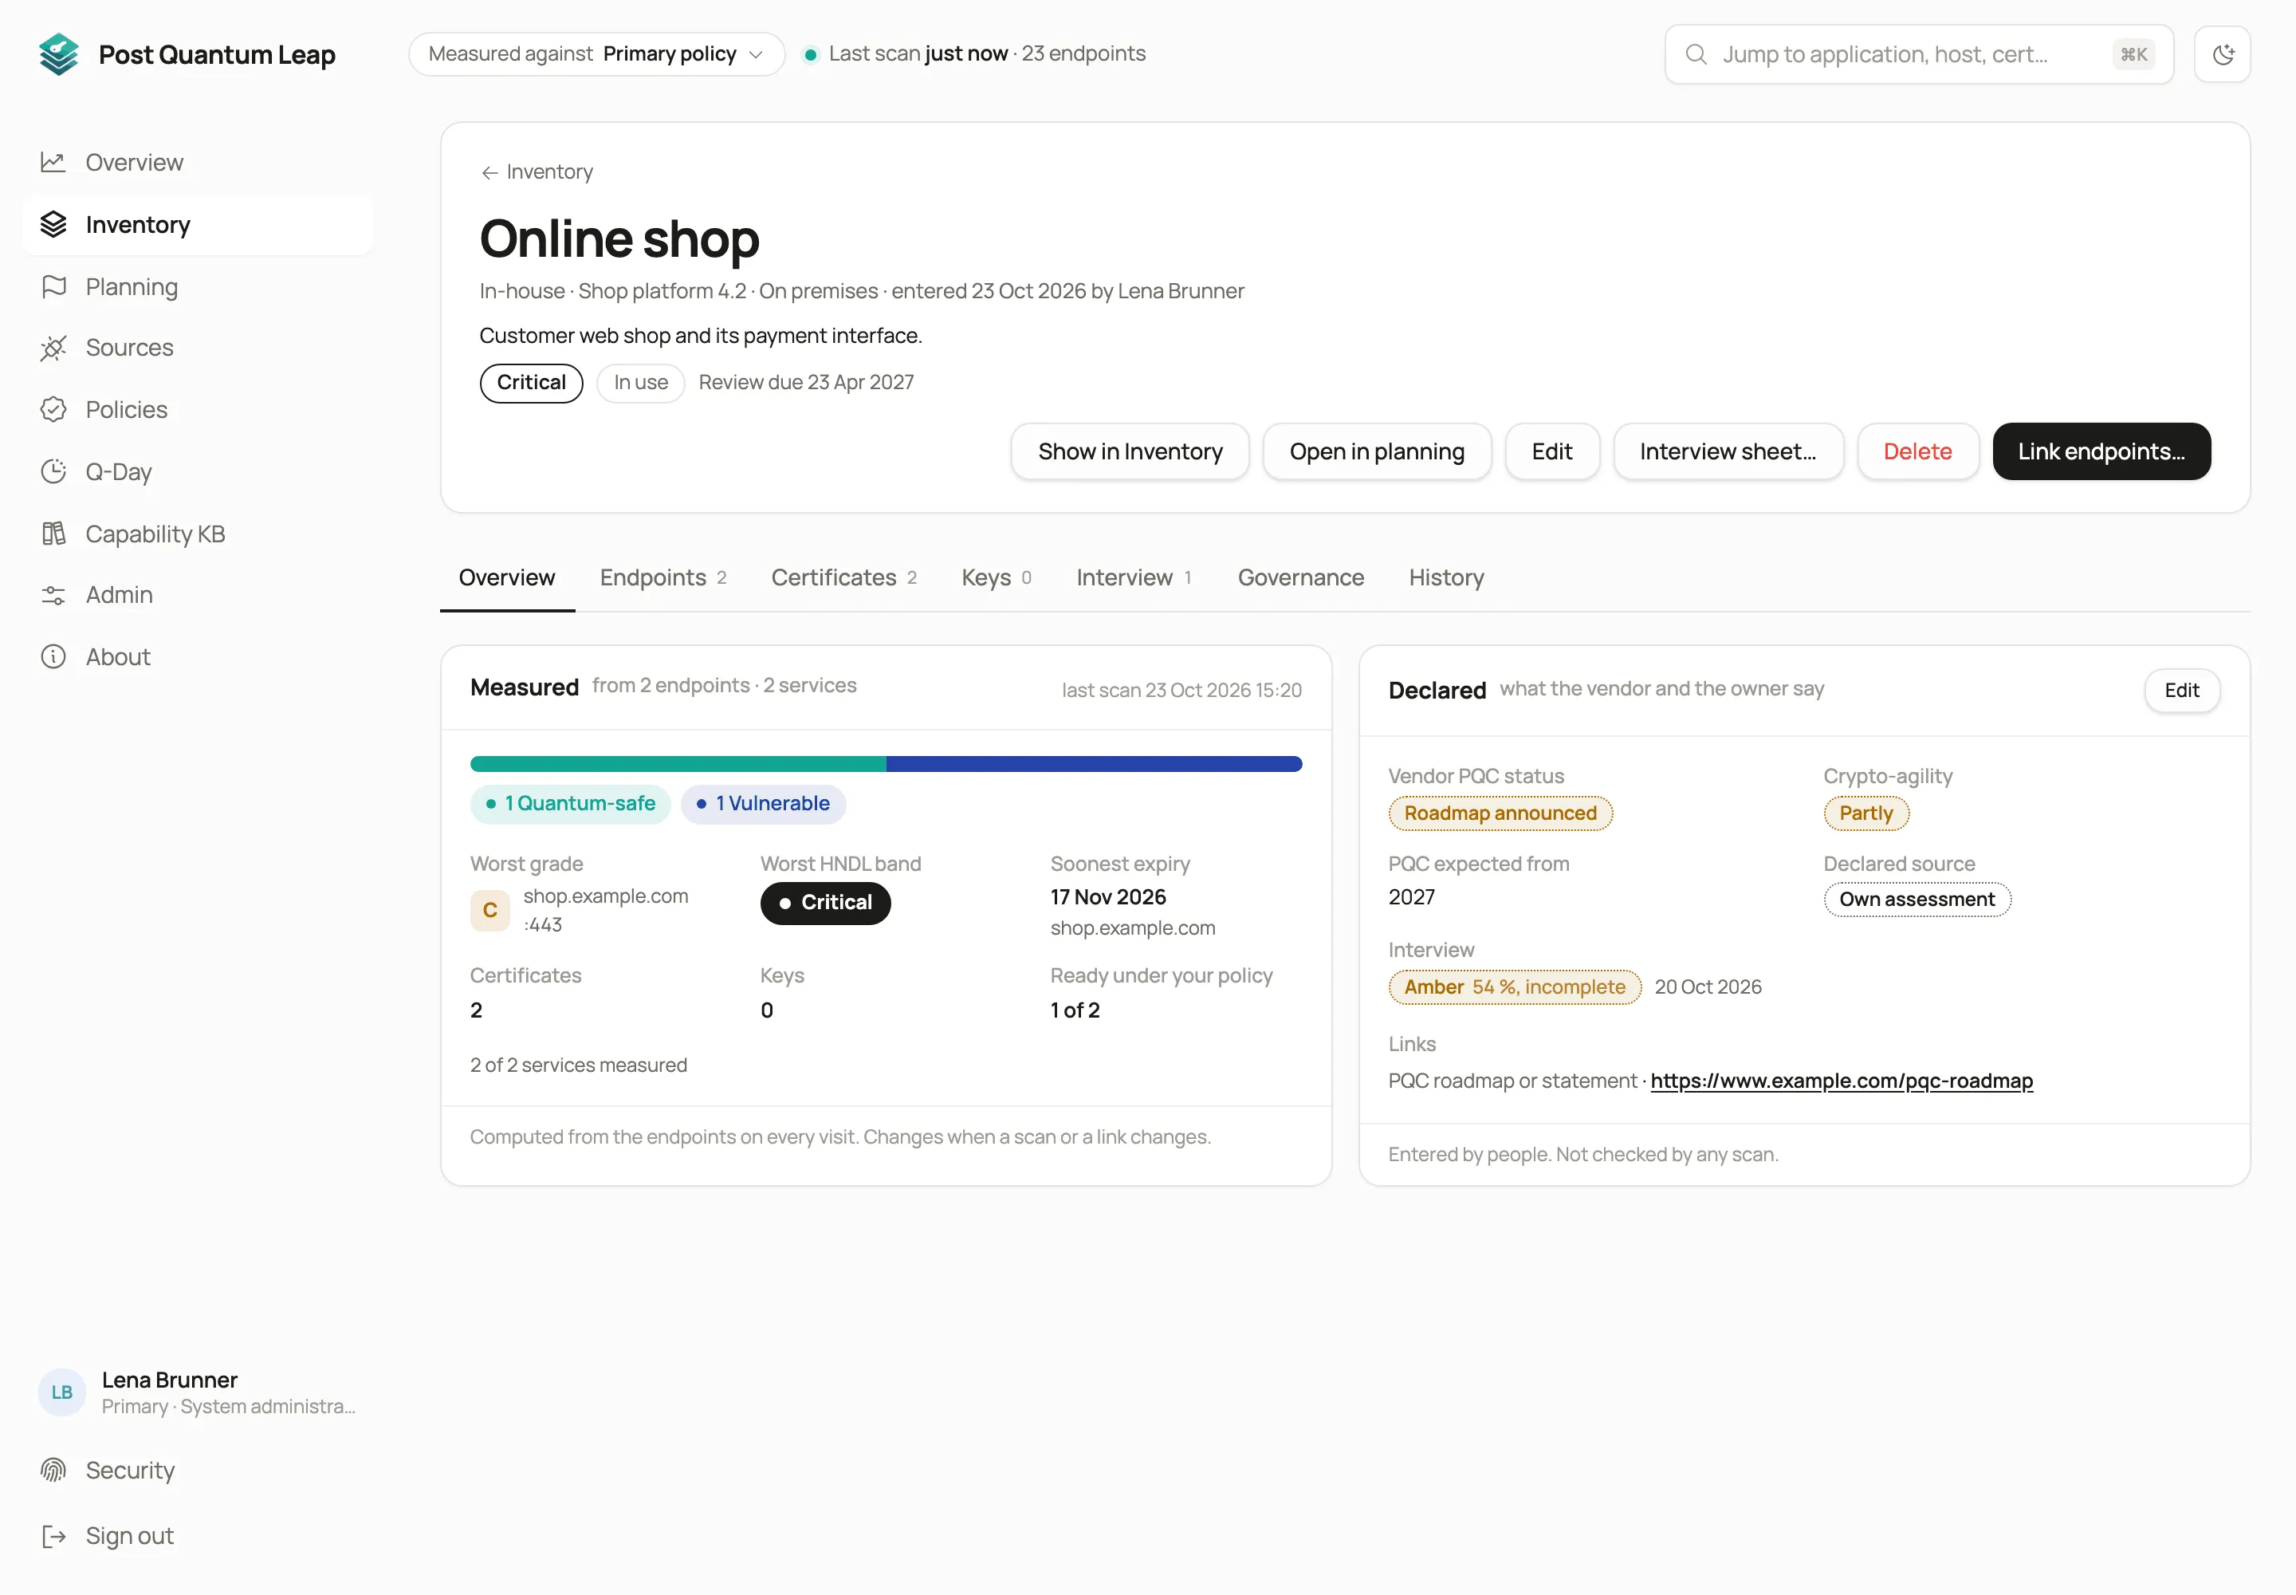Open the Overview chart icon in sidebar
Image resolution: width=2296 pixels, height=1595 pixels.
53,162
